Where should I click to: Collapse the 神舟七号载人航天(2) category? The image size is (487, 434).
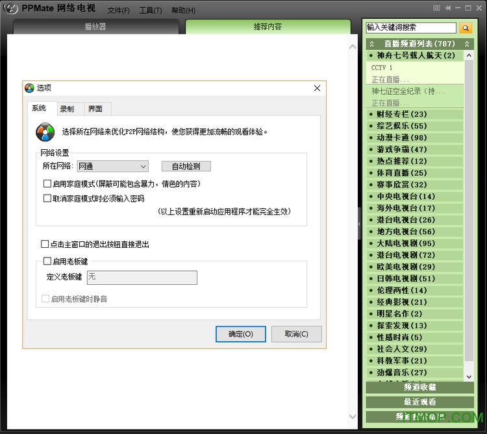pos(415,56)
